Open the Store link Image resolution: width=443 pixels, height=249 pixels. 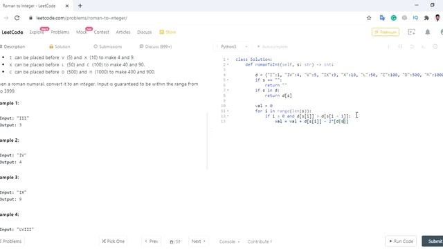[168, 33]
